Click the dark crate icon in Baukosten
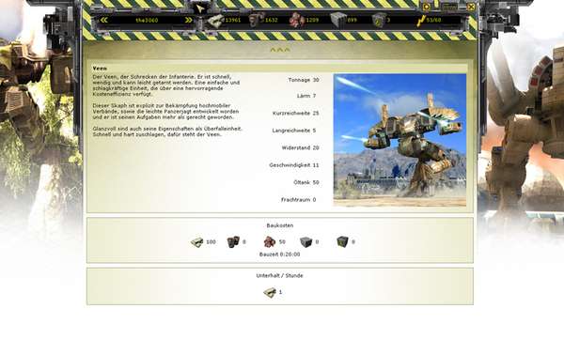This screenshot has height=355, width=564. (x=342, y=241)
